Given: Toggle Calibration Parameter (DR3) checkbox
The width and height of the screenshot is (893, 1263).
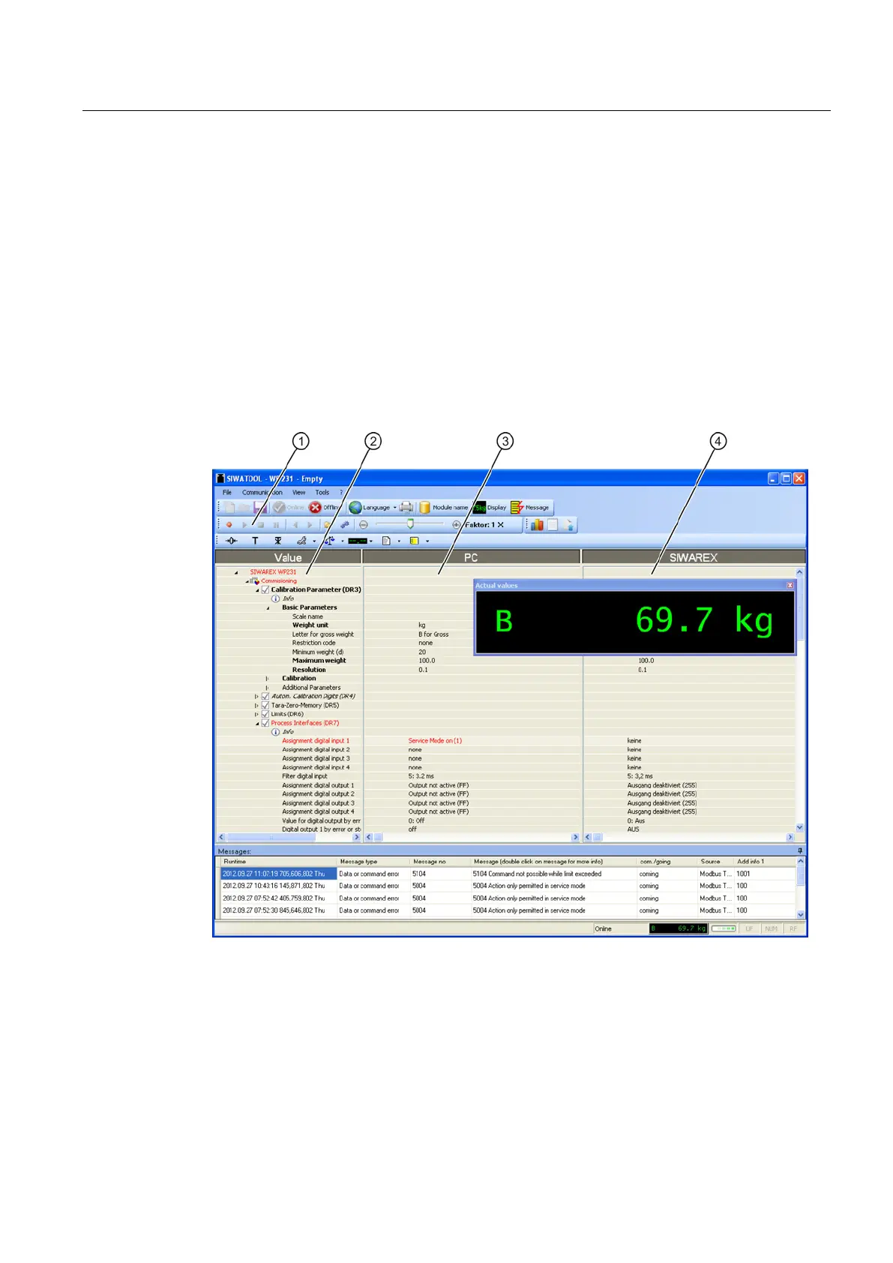Looking at the screenshot, I should tap(265, 589).
